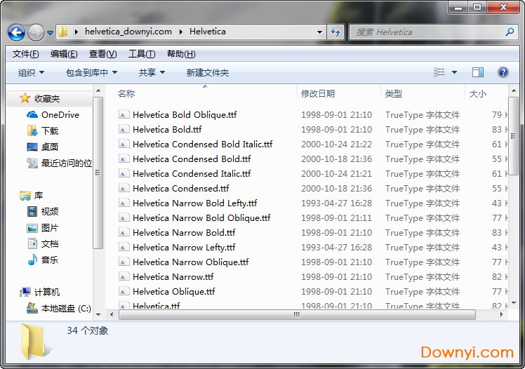Select Helvetica Bold Oblique.ttf file icon
The image size is (525, 369).
(124, 114)
